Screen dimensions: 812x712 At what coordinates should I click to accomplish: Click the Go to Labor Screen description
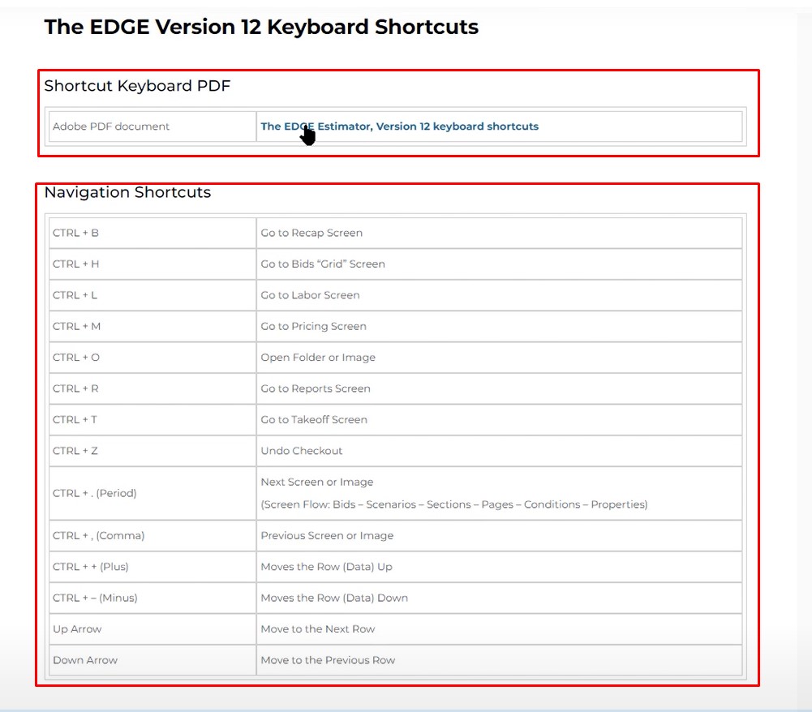tap(310, 295)
